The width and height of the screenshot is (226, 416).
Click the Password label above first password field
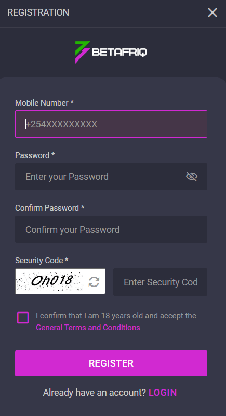[x=35, y=155]
